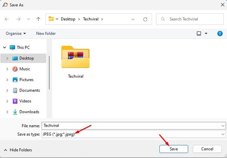Focus the Search Techviral box

click(x=190, y=19)
